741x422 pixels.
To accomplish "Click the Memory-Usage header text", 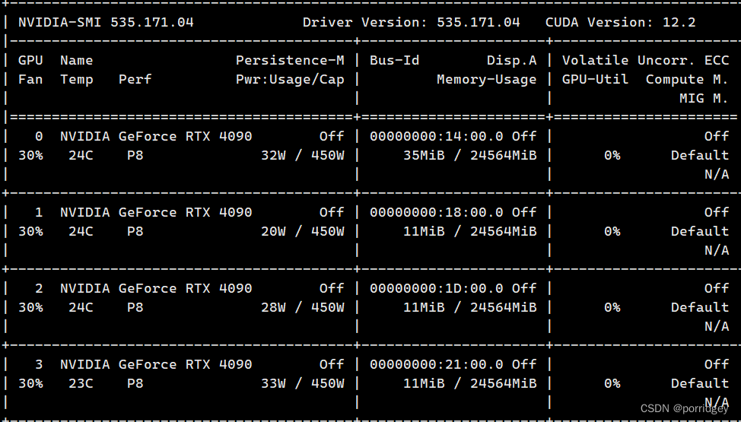I will click(x=486, y=79).
